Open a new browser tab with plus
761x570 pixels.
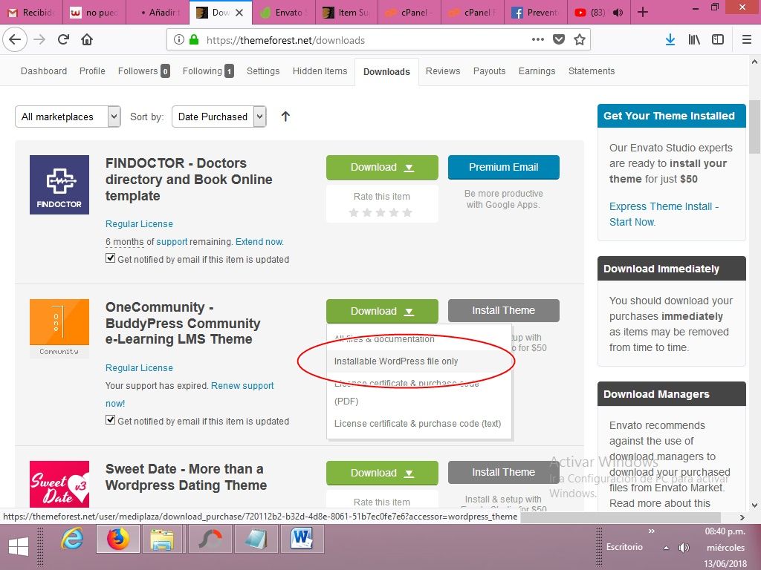pos(643,12)
